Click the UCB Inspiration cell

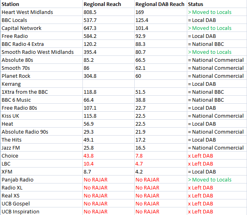[41, 211]
